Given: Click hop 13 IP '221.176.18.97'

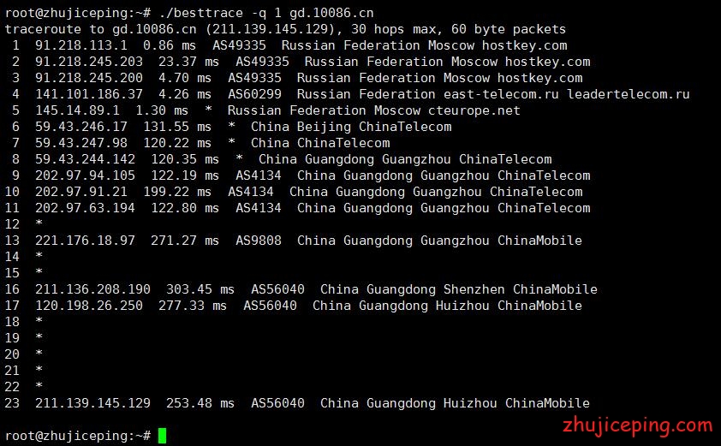Looking at the screenshot, I should 85,240.
